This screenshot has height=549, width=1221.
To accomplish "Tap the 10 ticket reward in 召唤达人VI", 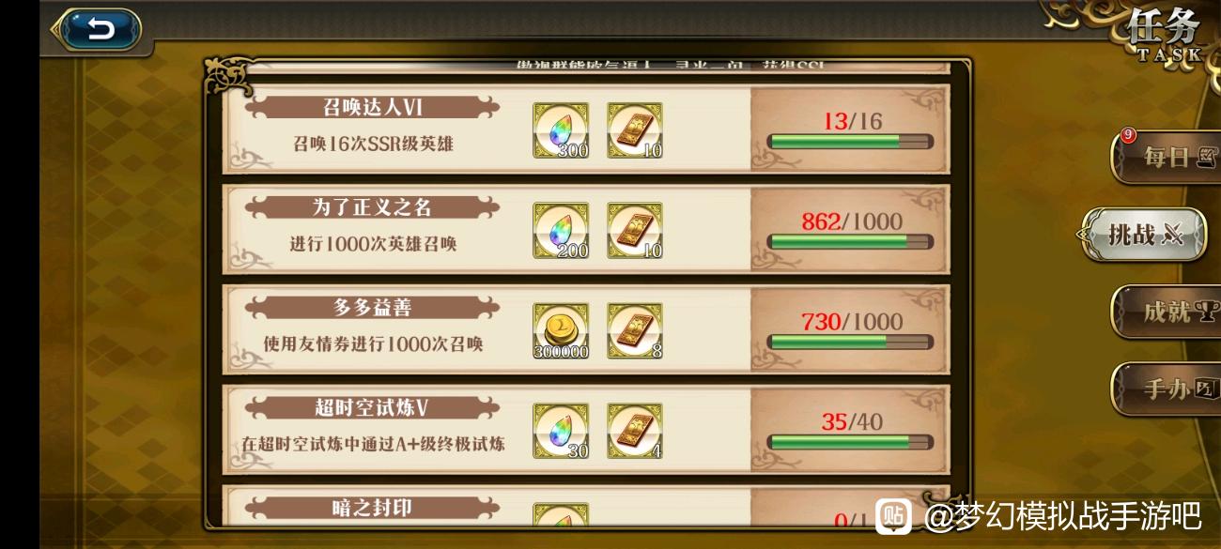I will point(635,130).
